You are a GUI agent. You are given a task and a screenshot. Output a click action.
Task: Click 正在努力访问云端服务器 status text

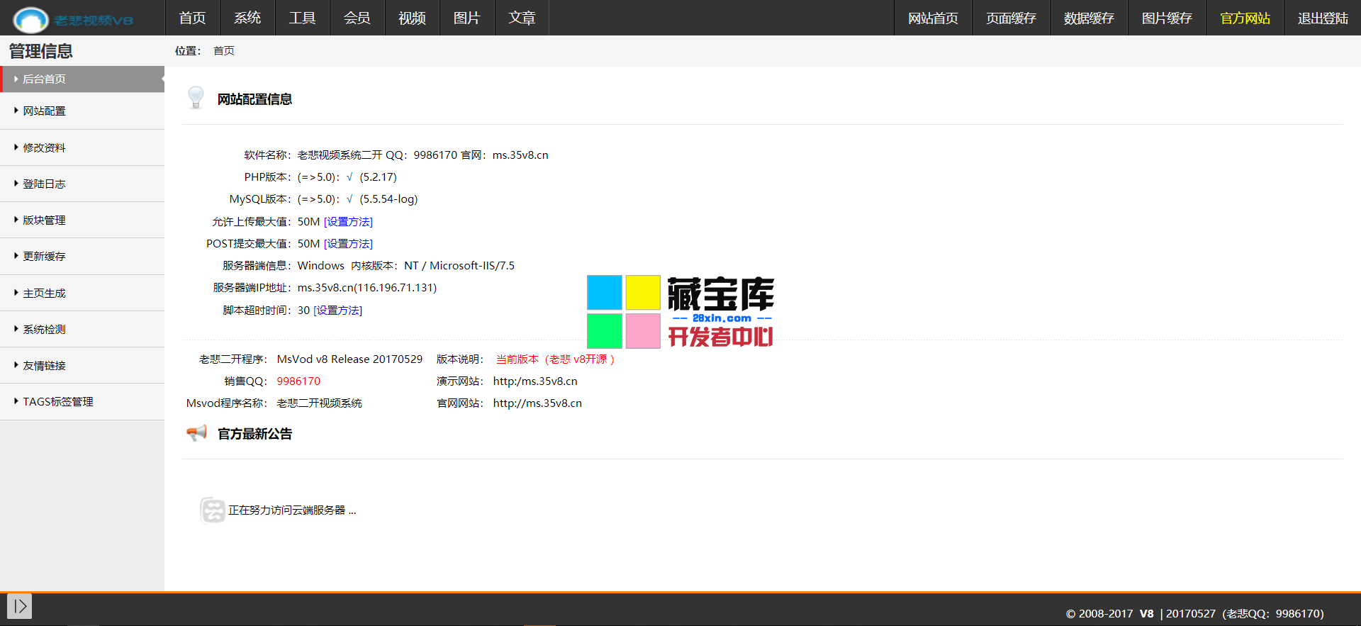tap(292, 510)
